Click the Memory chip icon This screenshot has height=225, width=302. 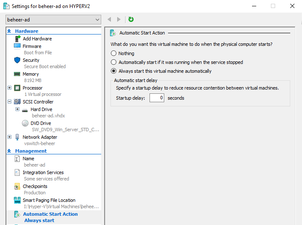coord(17,74)
